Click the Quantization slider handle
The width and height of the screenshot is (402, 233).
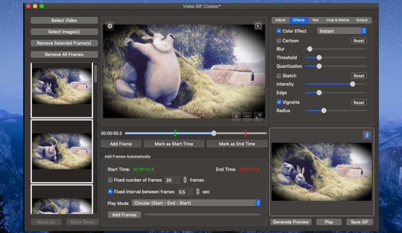(x=319, y=66)
